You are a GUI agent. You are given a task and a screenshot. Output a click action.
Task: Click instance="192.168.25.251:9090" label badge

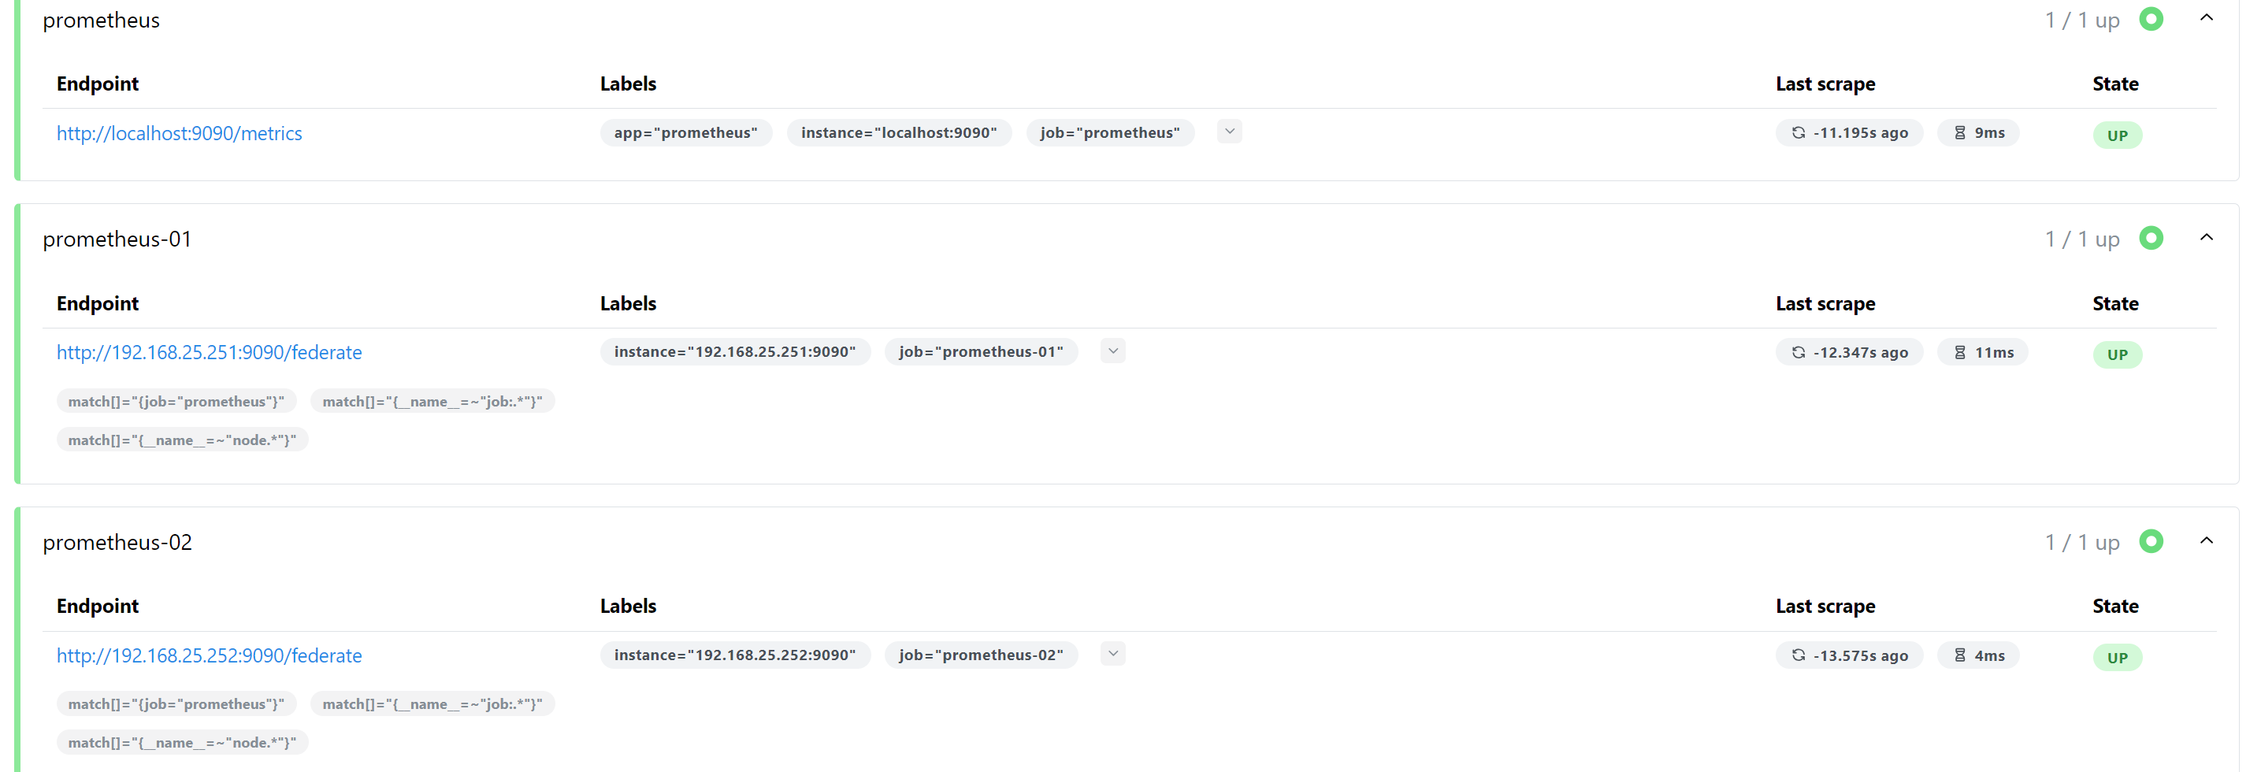(735, 352)
